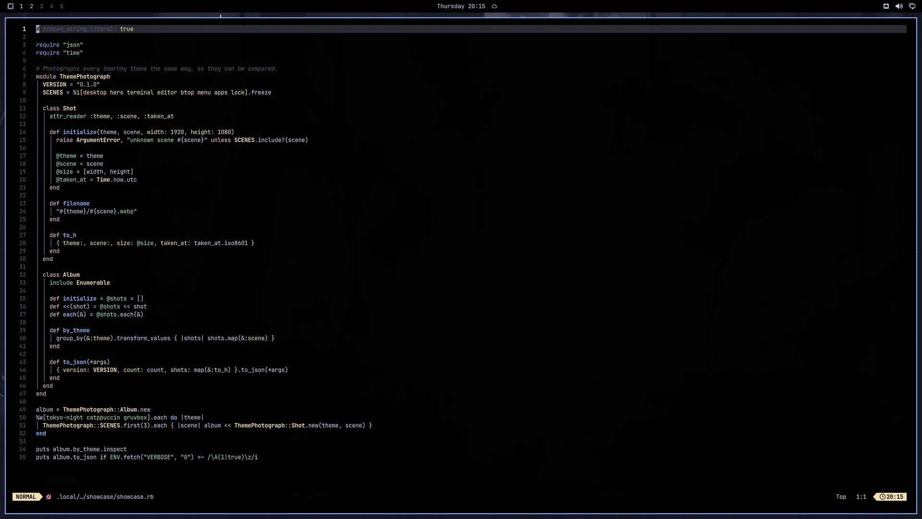Image resolution: width=922 pixels, height=519 pixels.
Task: Click the showcase.rb file path
Action: tap(105, 497)
